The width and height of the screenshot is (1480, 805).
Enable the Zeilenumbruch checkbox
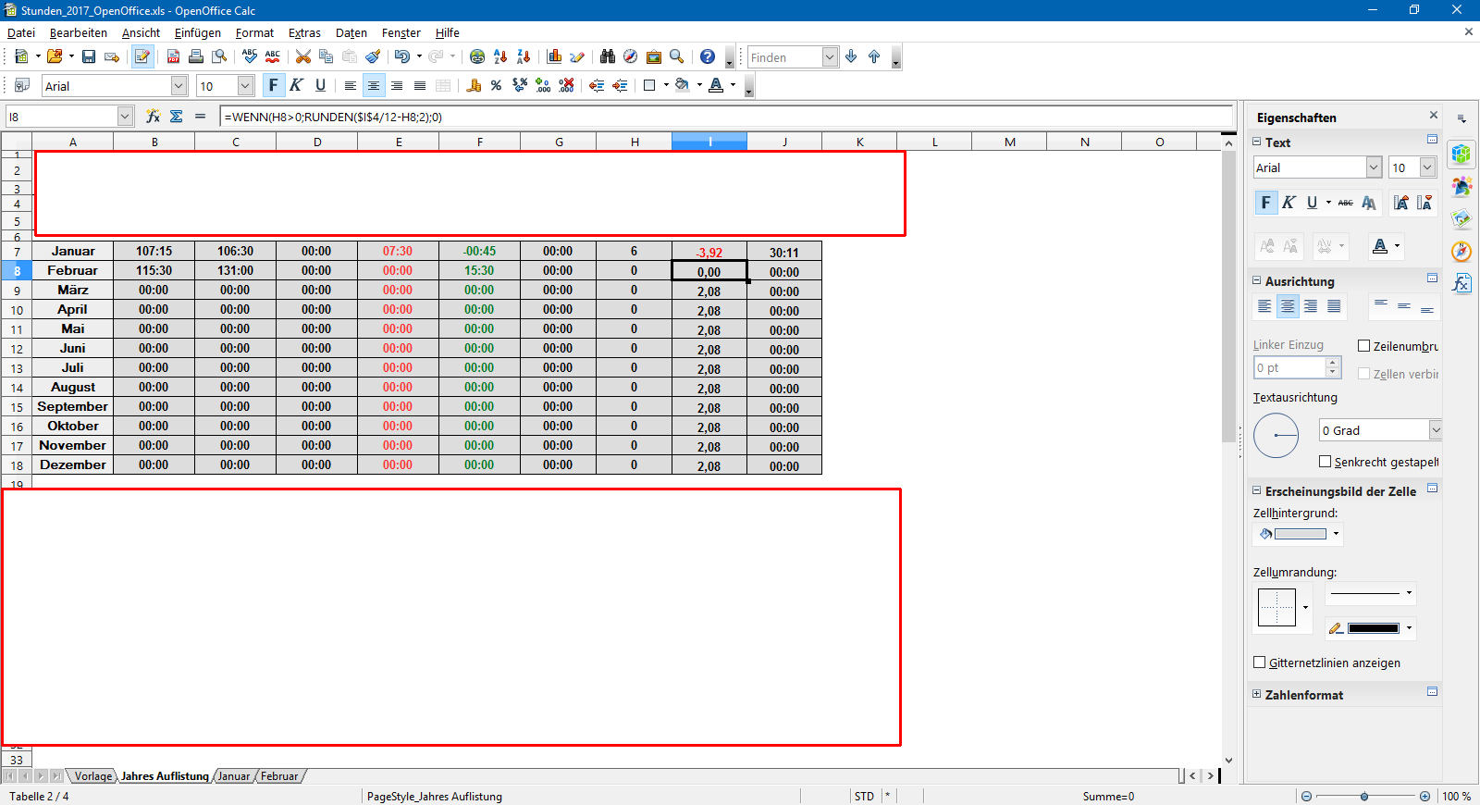1363,346
